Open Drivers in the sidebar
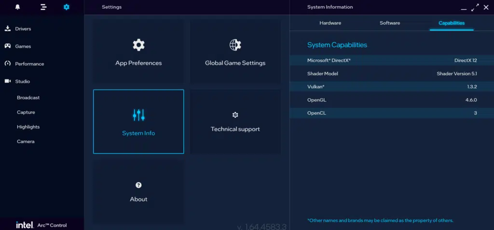The width and height of the screenshot is (494, 230). click(23, 28)
